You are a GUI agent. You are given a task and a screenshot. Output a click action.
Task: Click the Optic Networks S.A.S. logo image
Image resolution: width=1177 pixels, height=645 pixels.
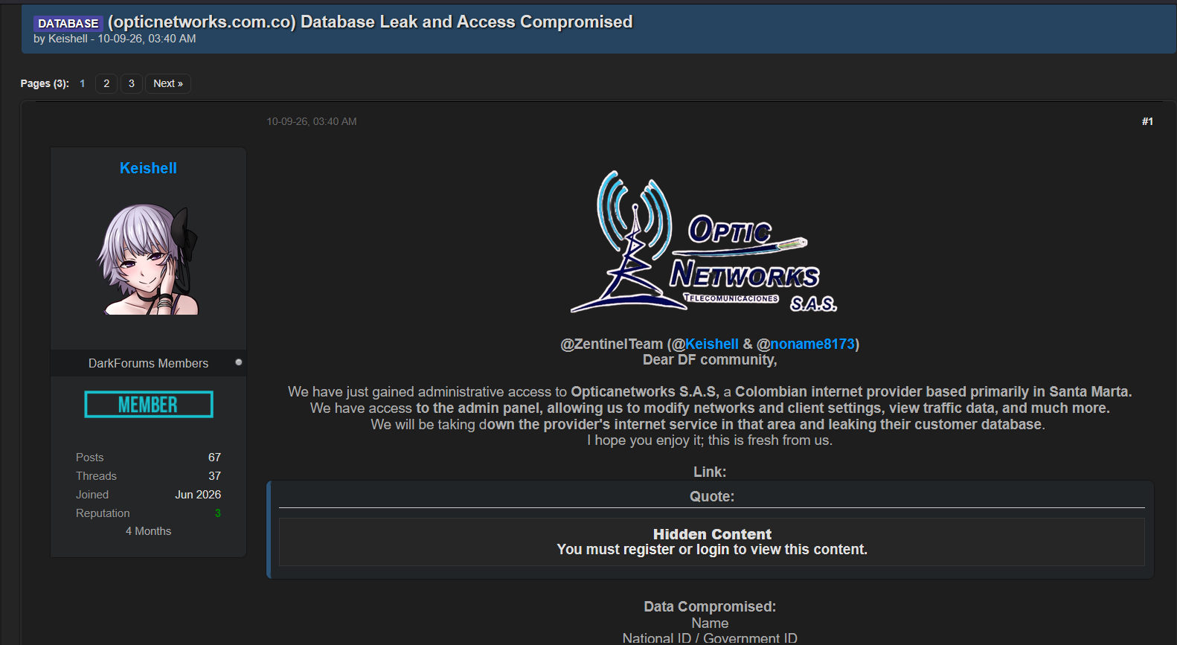[705, 243]
